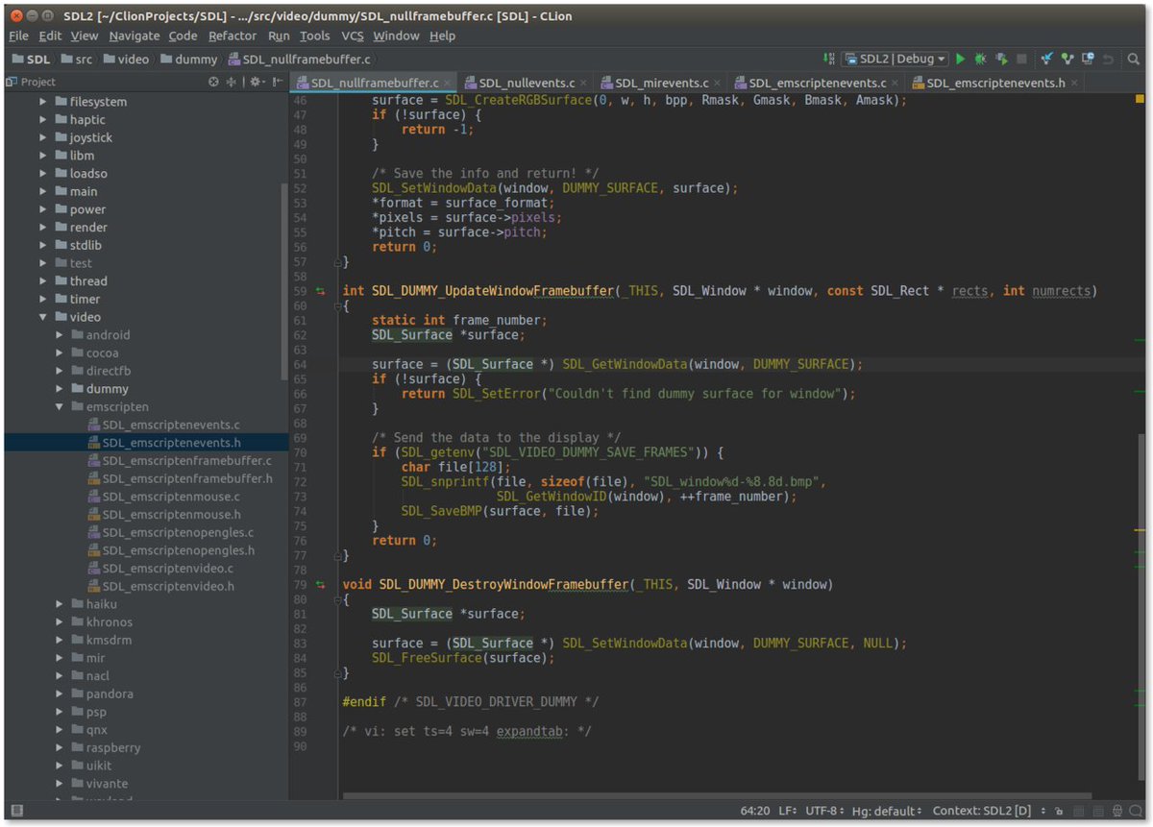Open Project panel gear settings
The image size is (1153, 827).
click(257, 83)
